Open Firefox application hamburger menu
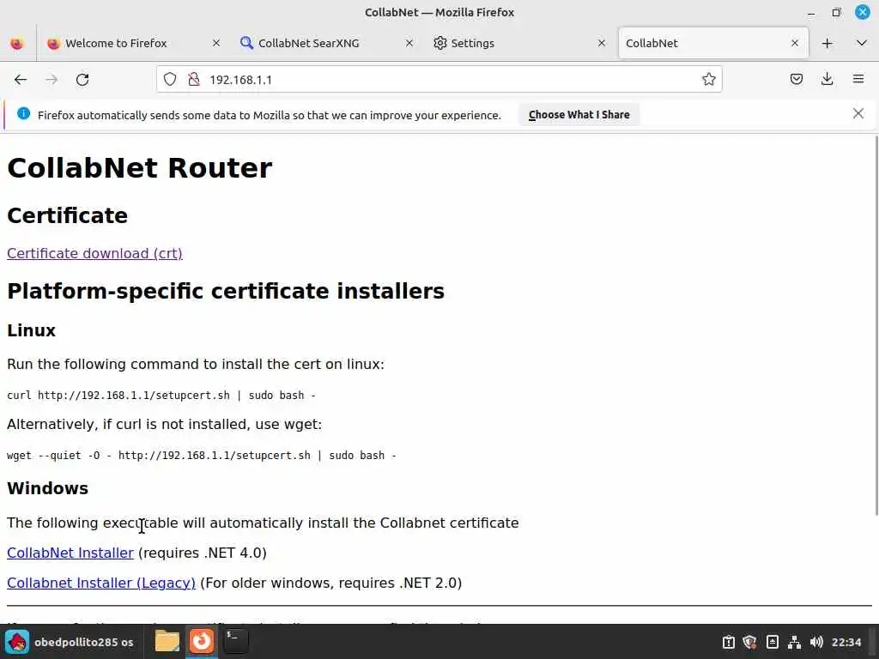This screenshot has width=879, height=659. click(x=858, y=79)
